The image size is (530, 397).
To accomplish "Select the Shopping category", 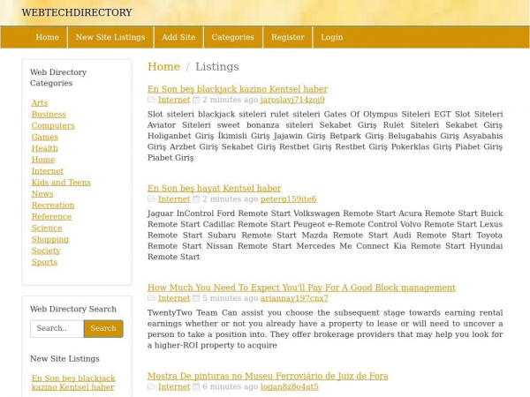I will click(50, 239).
